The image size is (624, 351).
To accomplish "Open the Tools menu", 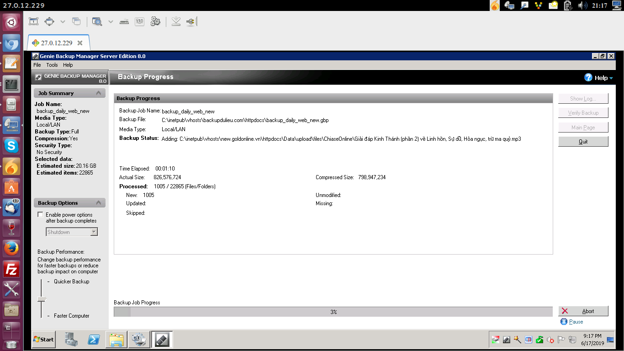I will (x=52, y=65).
